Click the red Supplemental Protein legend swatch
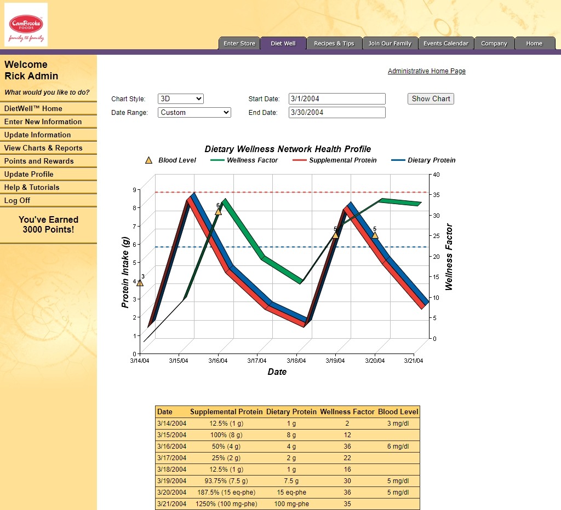Image resolution: width=561 pixels, height=510 pixels. [x=299, y=160]
